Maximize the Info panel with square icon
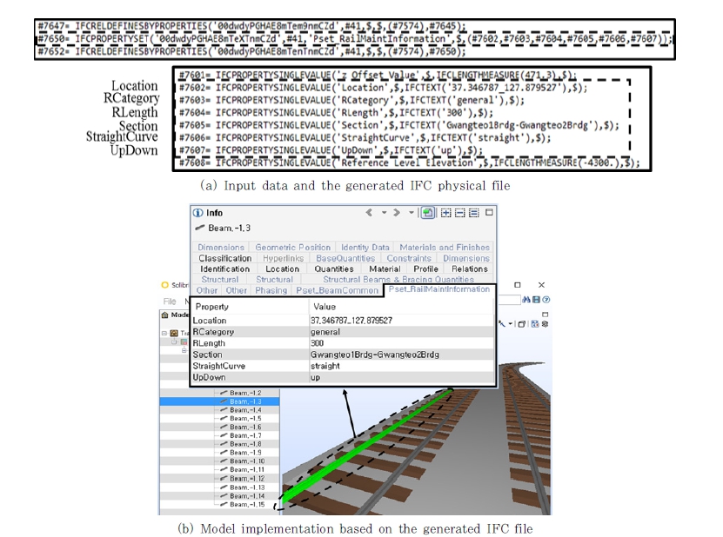 tap(488, 212)
